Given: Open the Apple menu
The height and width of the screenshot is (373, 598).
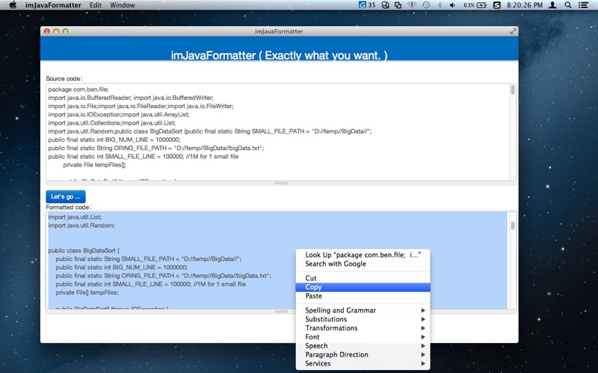Looking at the screenshot, I should 13,5.
